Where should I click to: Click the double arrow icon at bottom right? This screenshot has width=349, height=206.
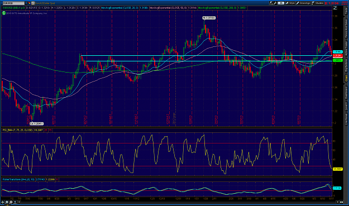tap(341, 202)
